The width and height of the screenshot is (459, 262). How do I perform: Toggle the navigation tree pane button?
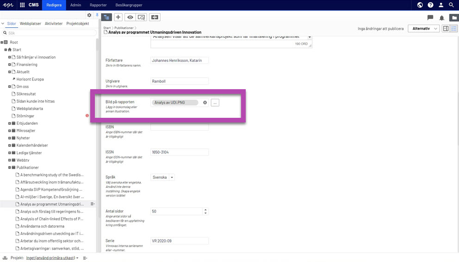point(106,17)
